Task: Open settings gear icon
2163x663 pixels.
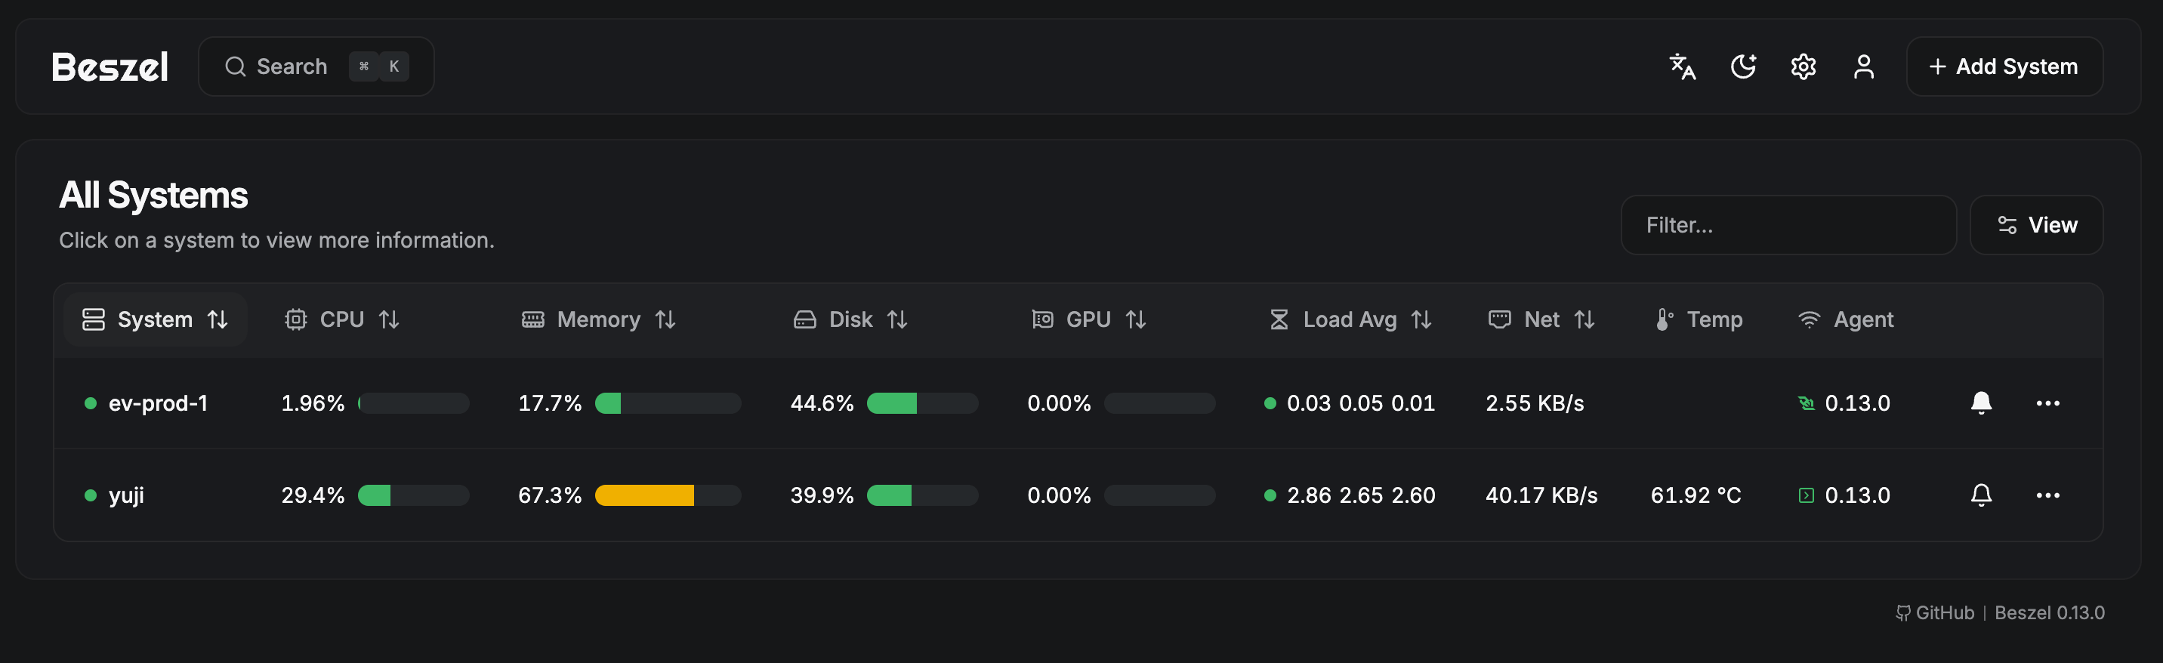Action: 1803,66
